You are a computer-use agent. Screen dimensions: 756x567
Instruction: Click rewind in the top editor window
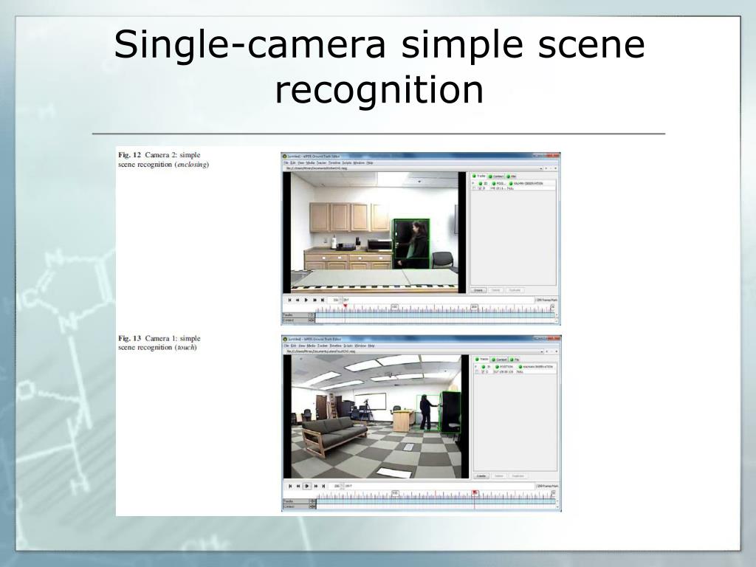coord(298,300)
